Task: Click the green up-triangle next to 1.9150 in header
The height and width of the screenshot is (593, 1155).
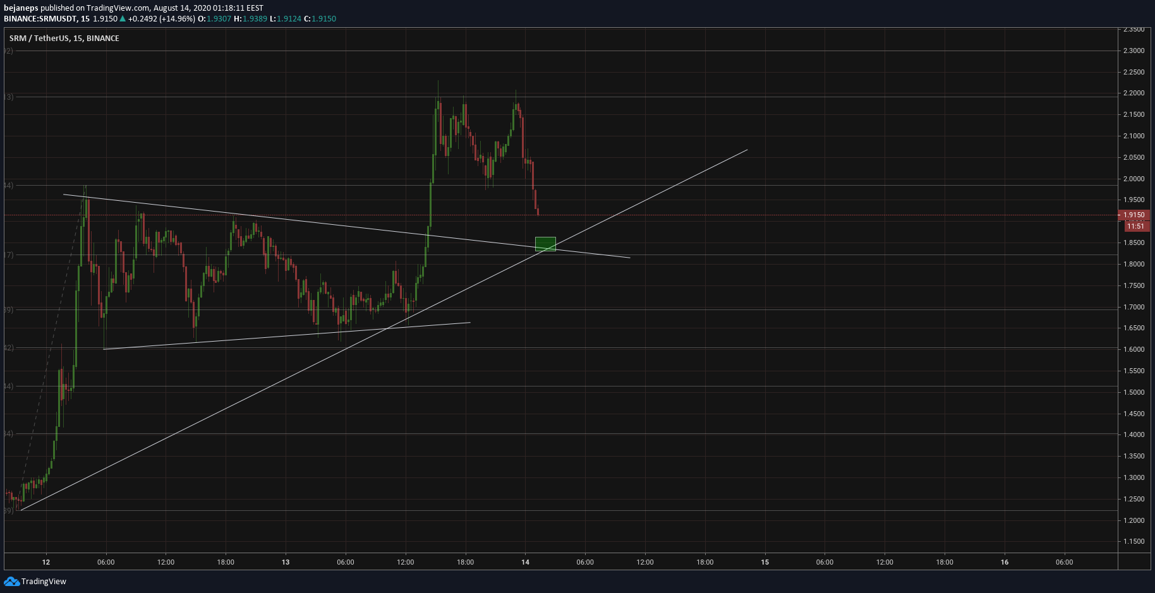Action: pyautogui.click(x=123, y=19)
